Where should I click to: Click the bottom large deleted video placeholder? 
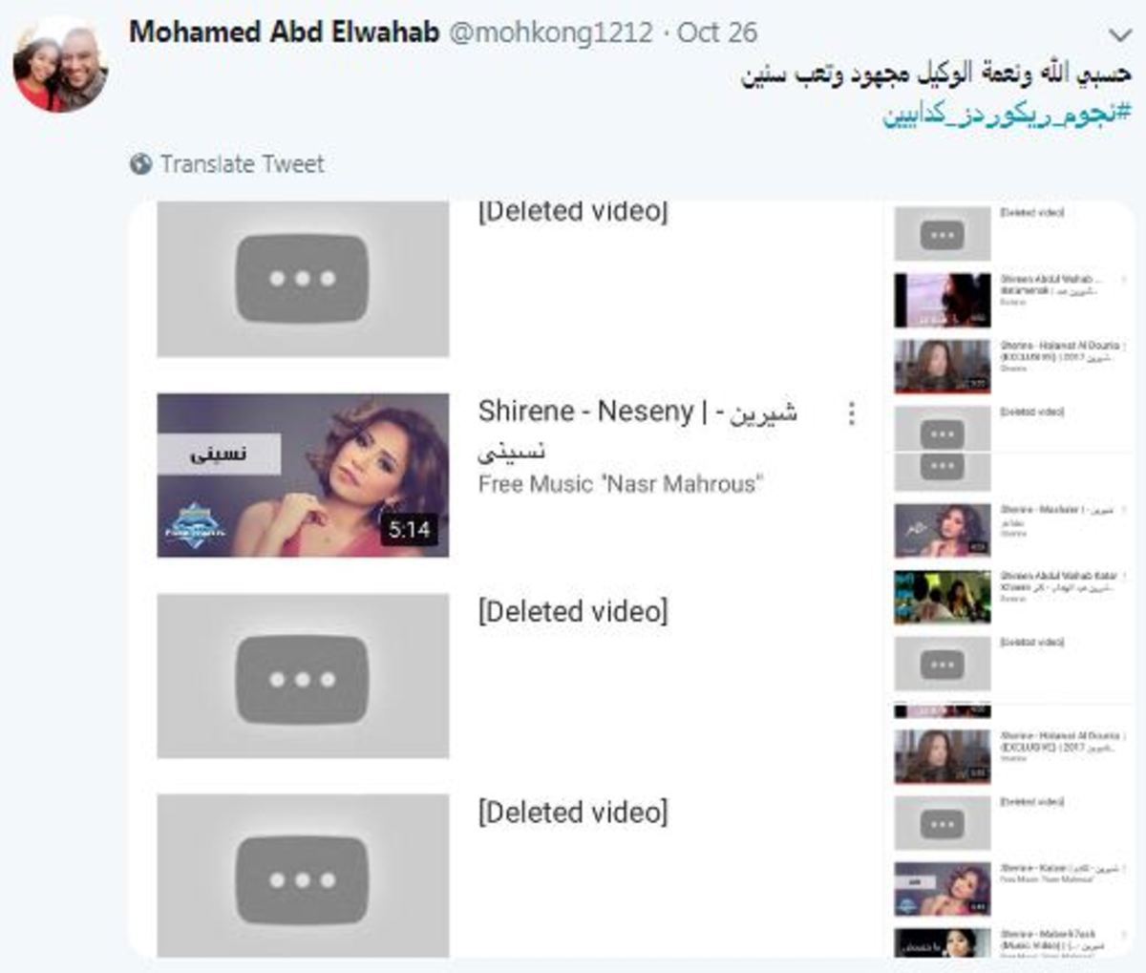pos(303,876)
